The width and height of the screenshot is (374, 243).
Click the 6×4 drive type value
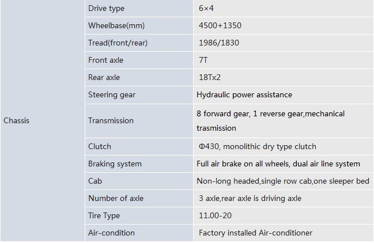point(206,8)
